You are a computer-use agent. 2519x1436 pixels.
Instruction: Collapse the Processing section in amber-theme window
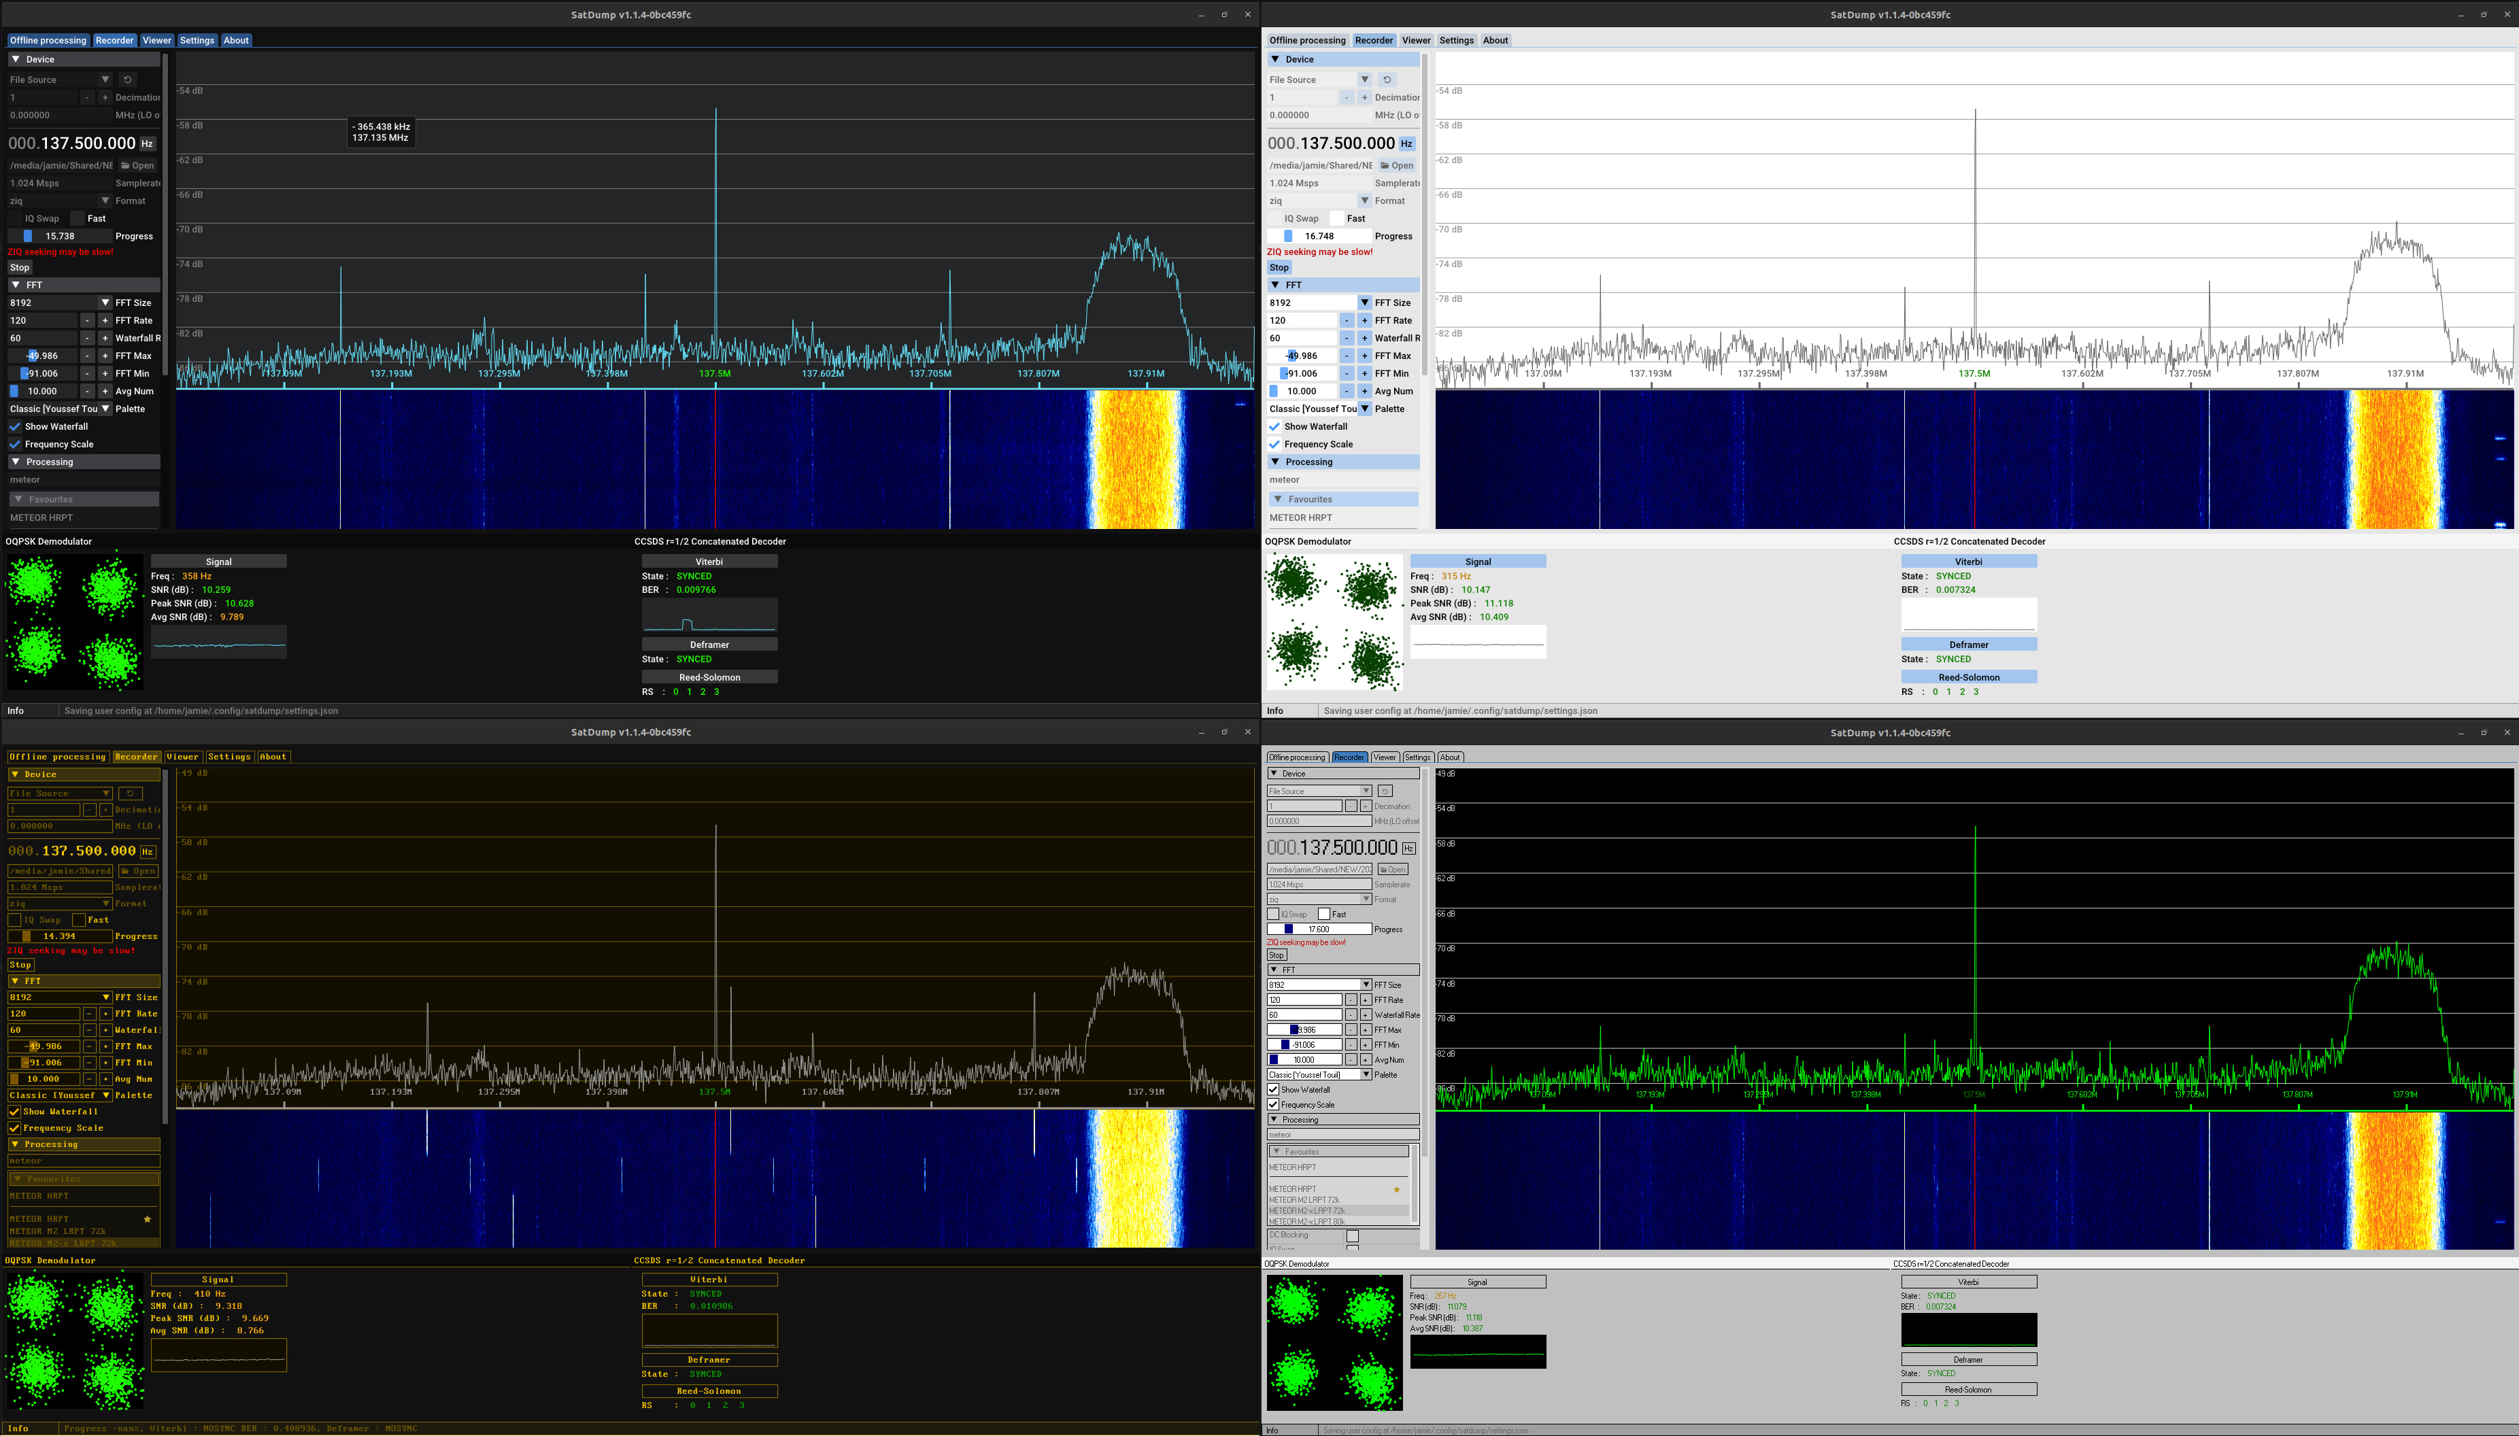point(84,1144)
